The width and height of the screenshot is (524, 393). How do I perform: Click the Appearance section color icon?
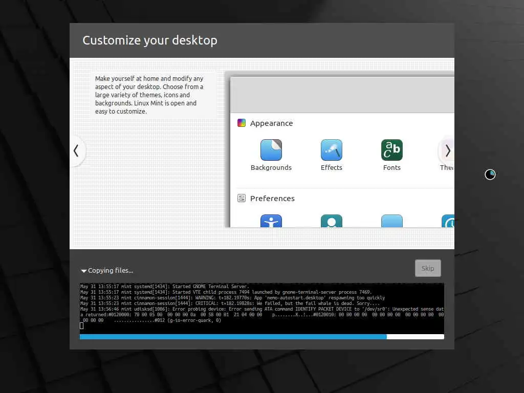[x=242, y=123]
